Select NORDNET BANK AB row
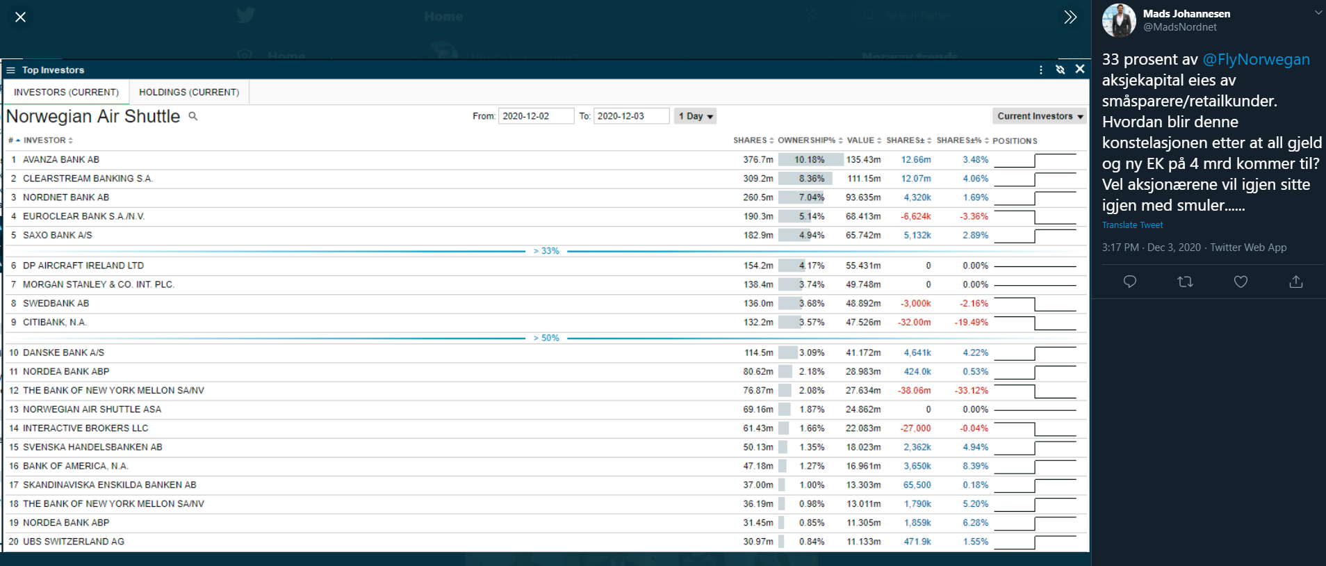The width and height of the screenshot is (1326, 566). click(x=546, y=197)
